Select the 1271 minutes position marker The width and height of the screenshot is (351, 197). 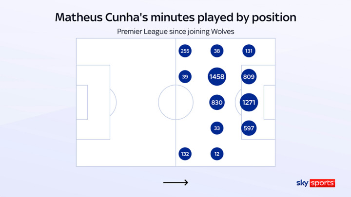click(x=249, y=103)
